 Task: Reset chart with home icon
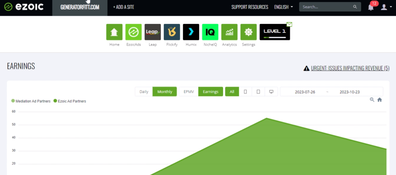pyautogui.click(x=380, y=100)
